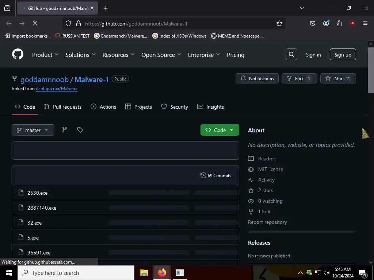Click the Windows taskbar search box
The image size is (374, 280).
coord(76,273)
